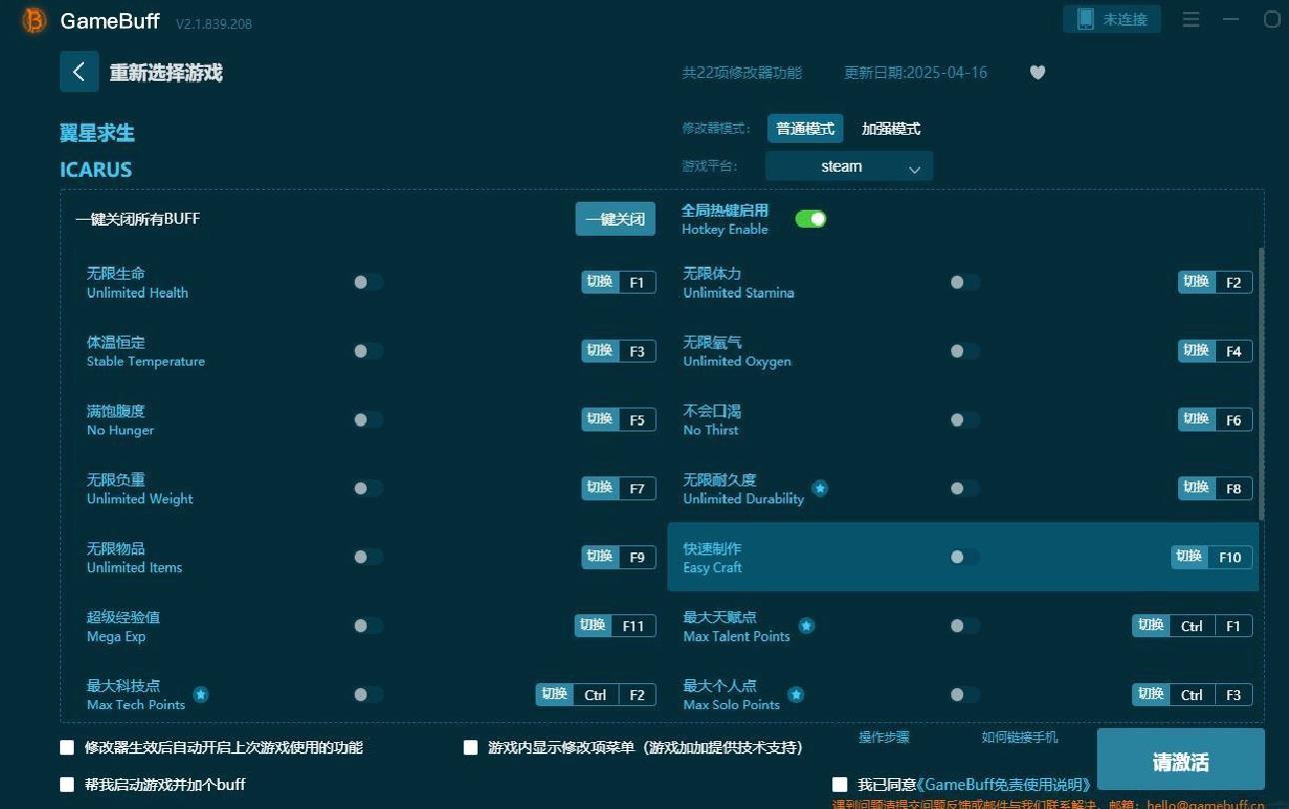The image size is (1289, 809).
Task: Click 切换 button for F4 hotkey
Action: click(1196, 351)
